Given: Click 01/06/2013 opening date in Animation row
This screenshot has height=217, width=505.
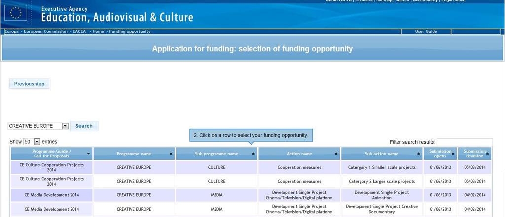Looking at the screenshot, I should tap(440, 195).
